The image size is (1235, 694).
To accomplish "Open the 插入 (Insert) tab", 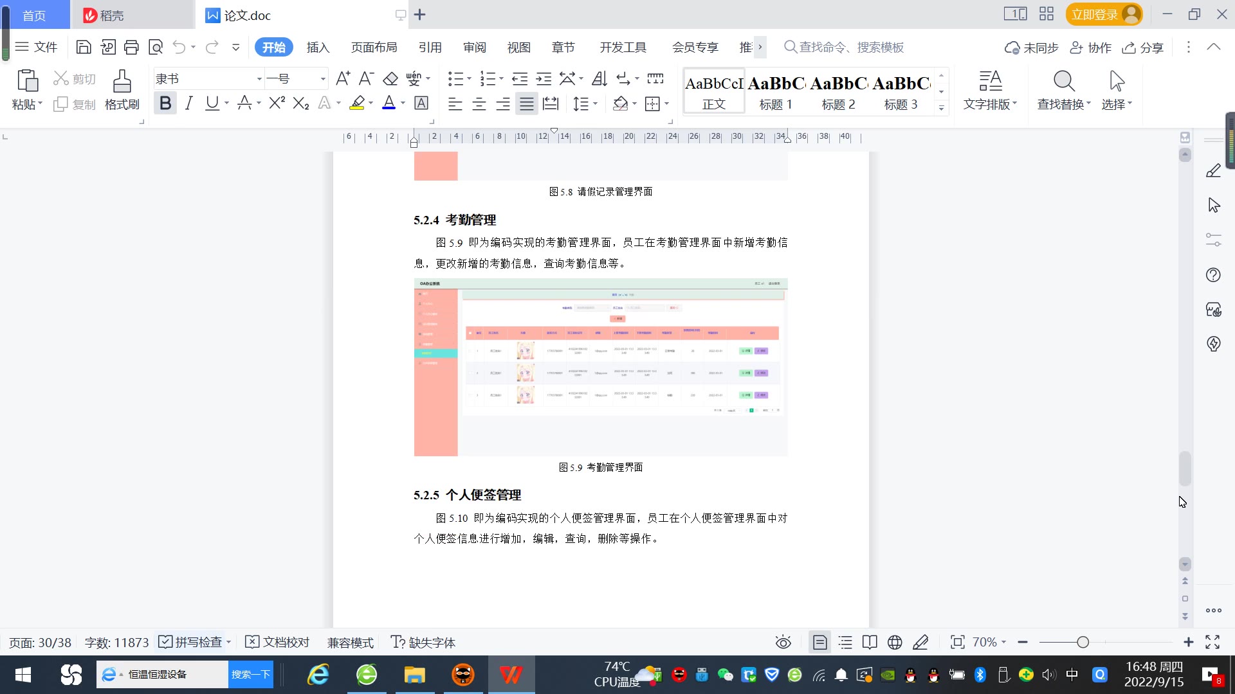I will 318,48.
